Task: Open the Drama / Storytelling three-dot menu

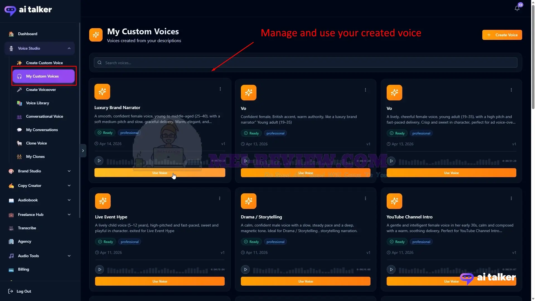Action: coord(365,198)
